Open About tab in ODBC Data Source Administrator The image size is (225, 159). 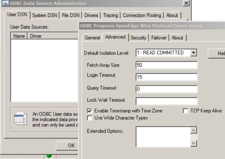coord(172,15)
